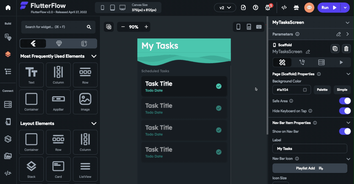Delete the scaffold with trash icon

tap(346, 49)
